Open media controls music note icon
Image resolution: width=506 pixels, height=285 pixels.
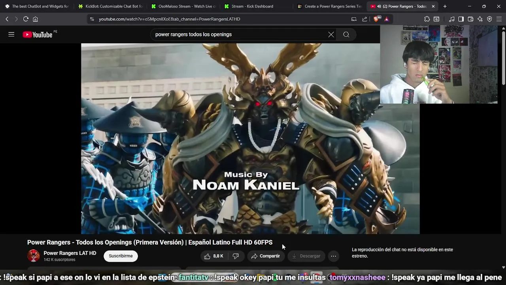tap(452, 19)
